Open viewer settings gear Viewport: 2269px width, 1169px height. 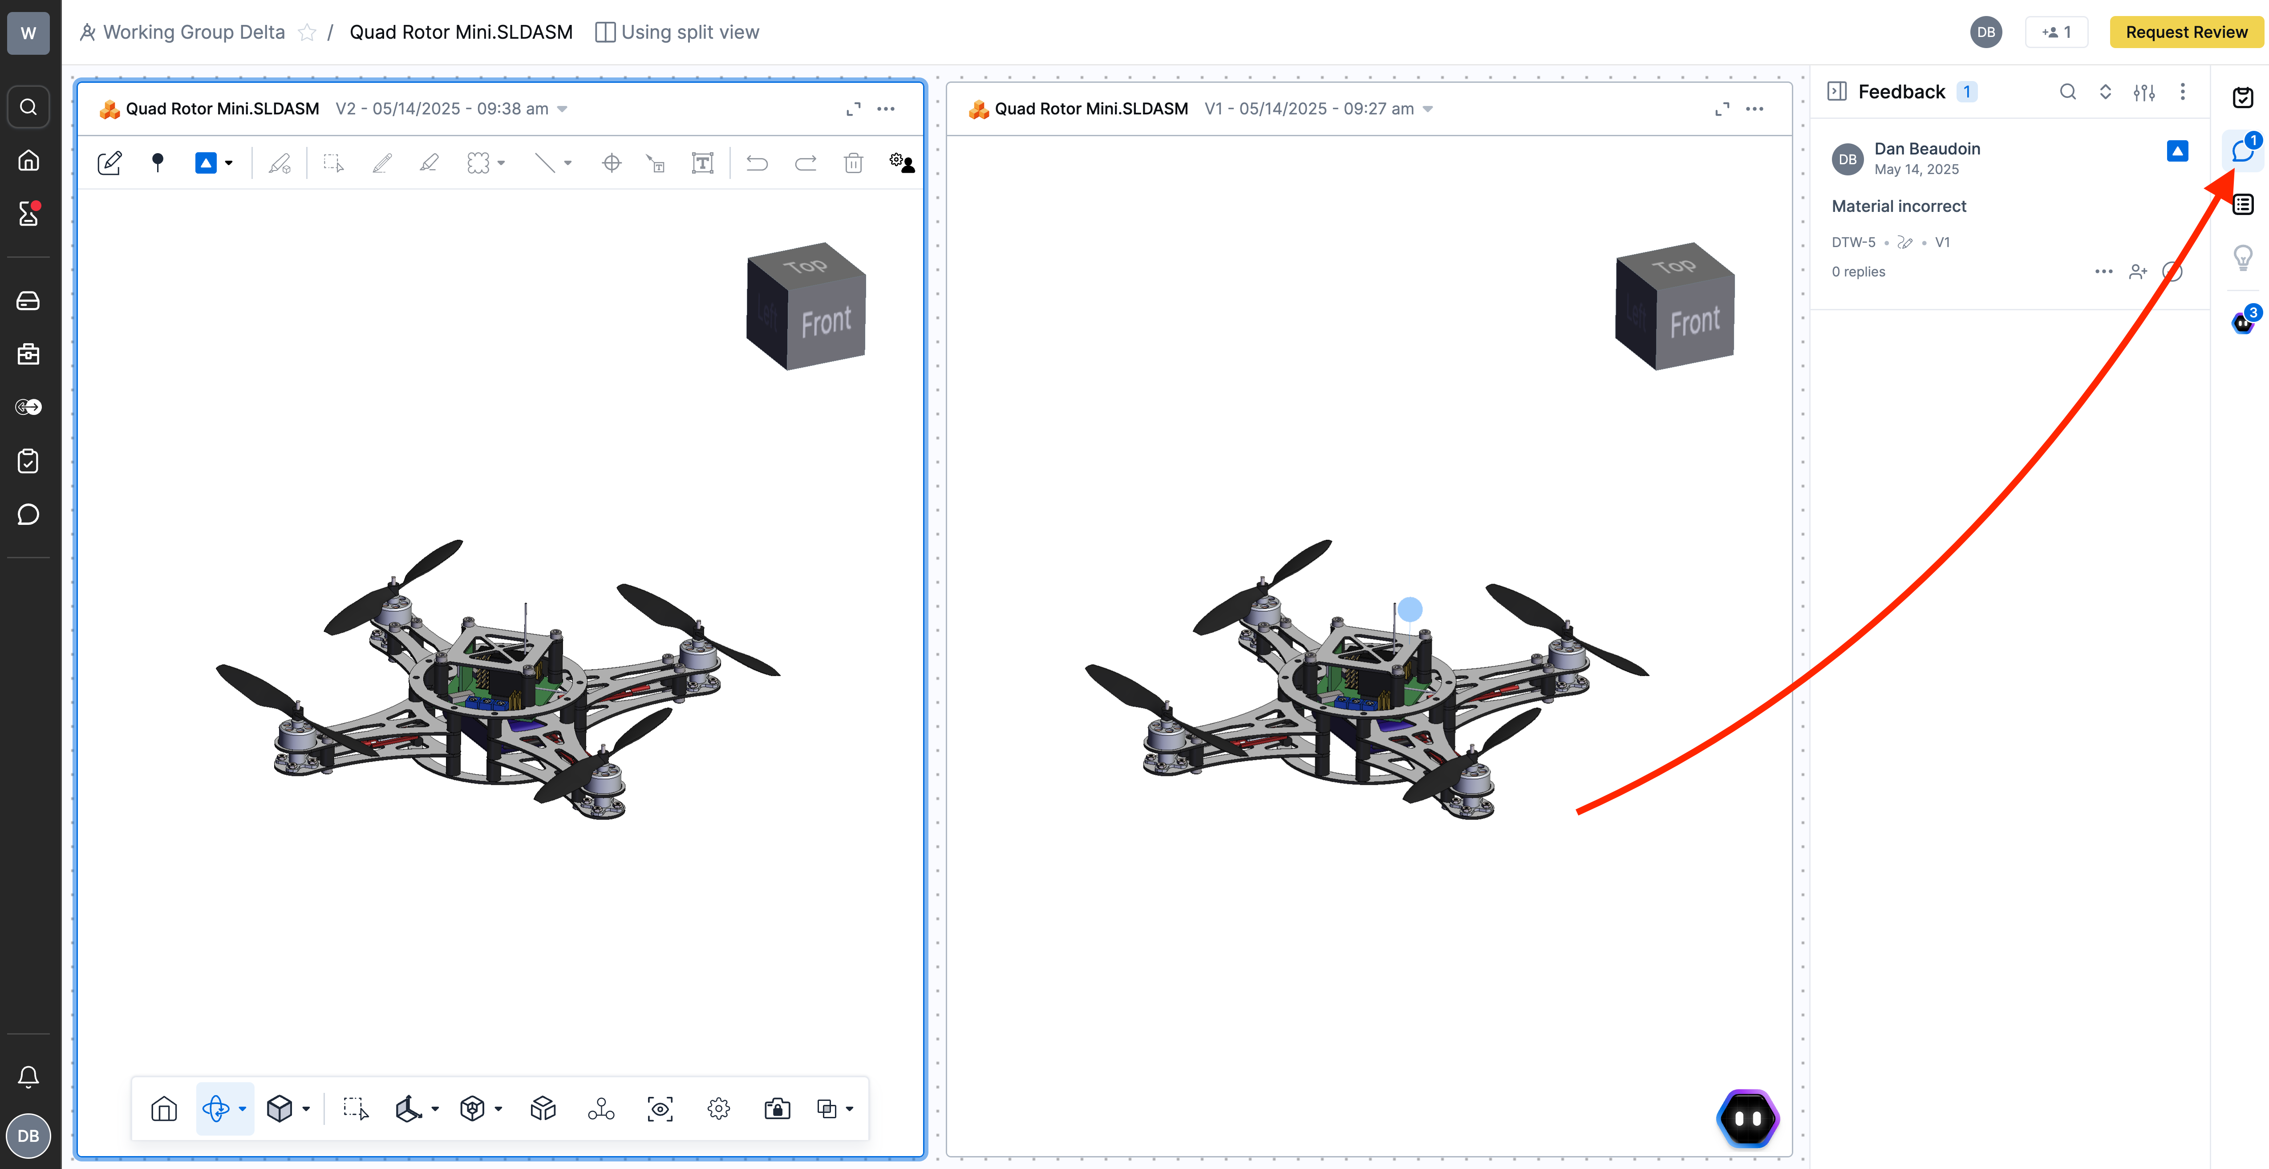719,1108
